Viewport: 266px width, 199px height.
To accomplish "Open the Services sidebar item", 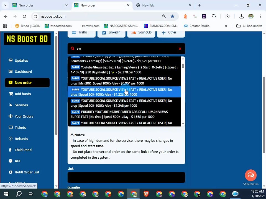I will tap(18, 105).
